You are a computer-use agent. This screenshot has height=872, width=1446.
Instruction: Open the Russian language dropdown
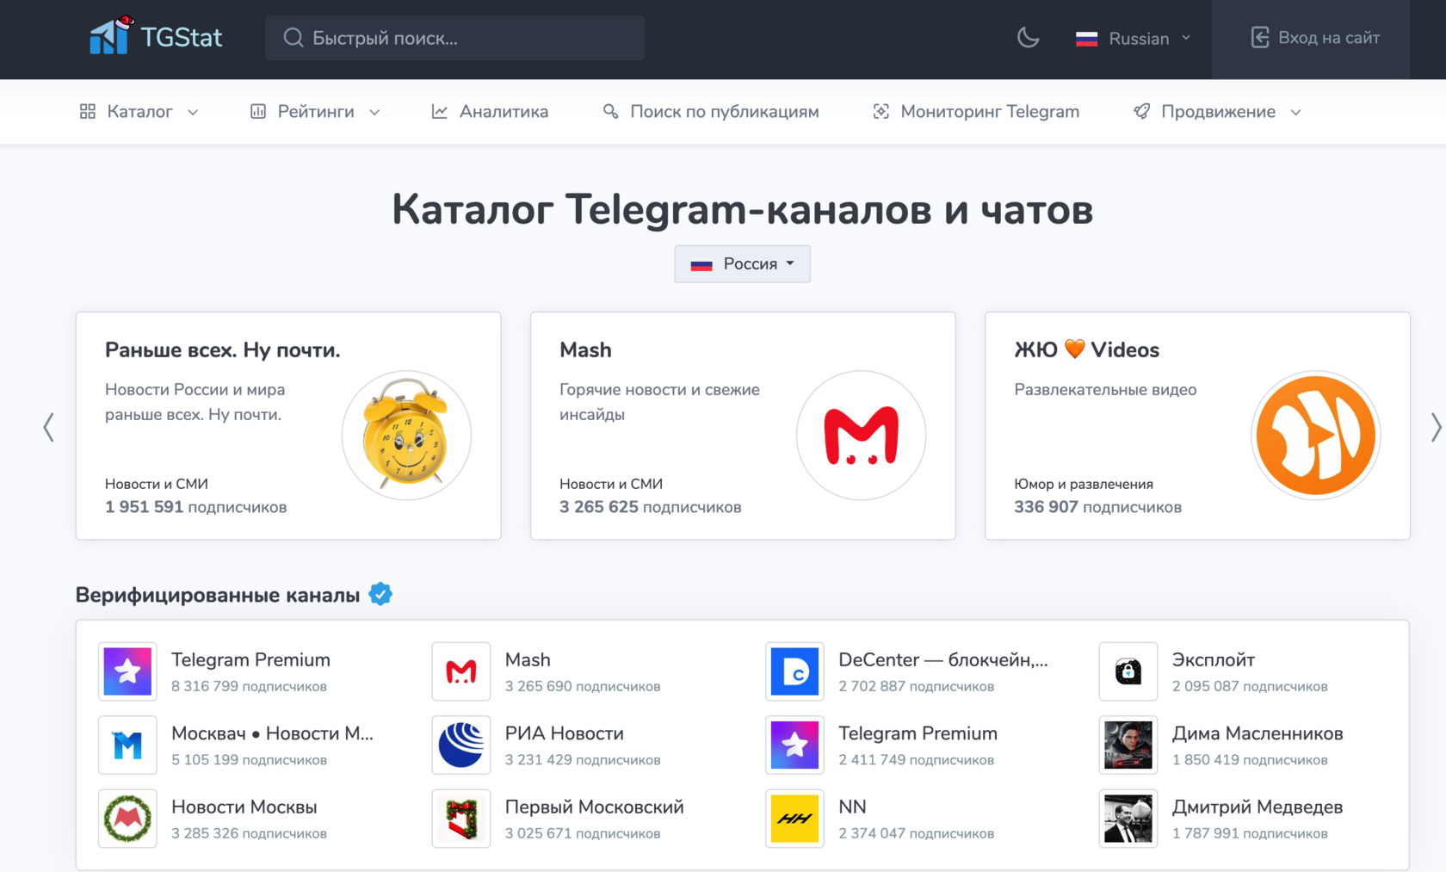pyautogui.click(x=1134, y=39)
